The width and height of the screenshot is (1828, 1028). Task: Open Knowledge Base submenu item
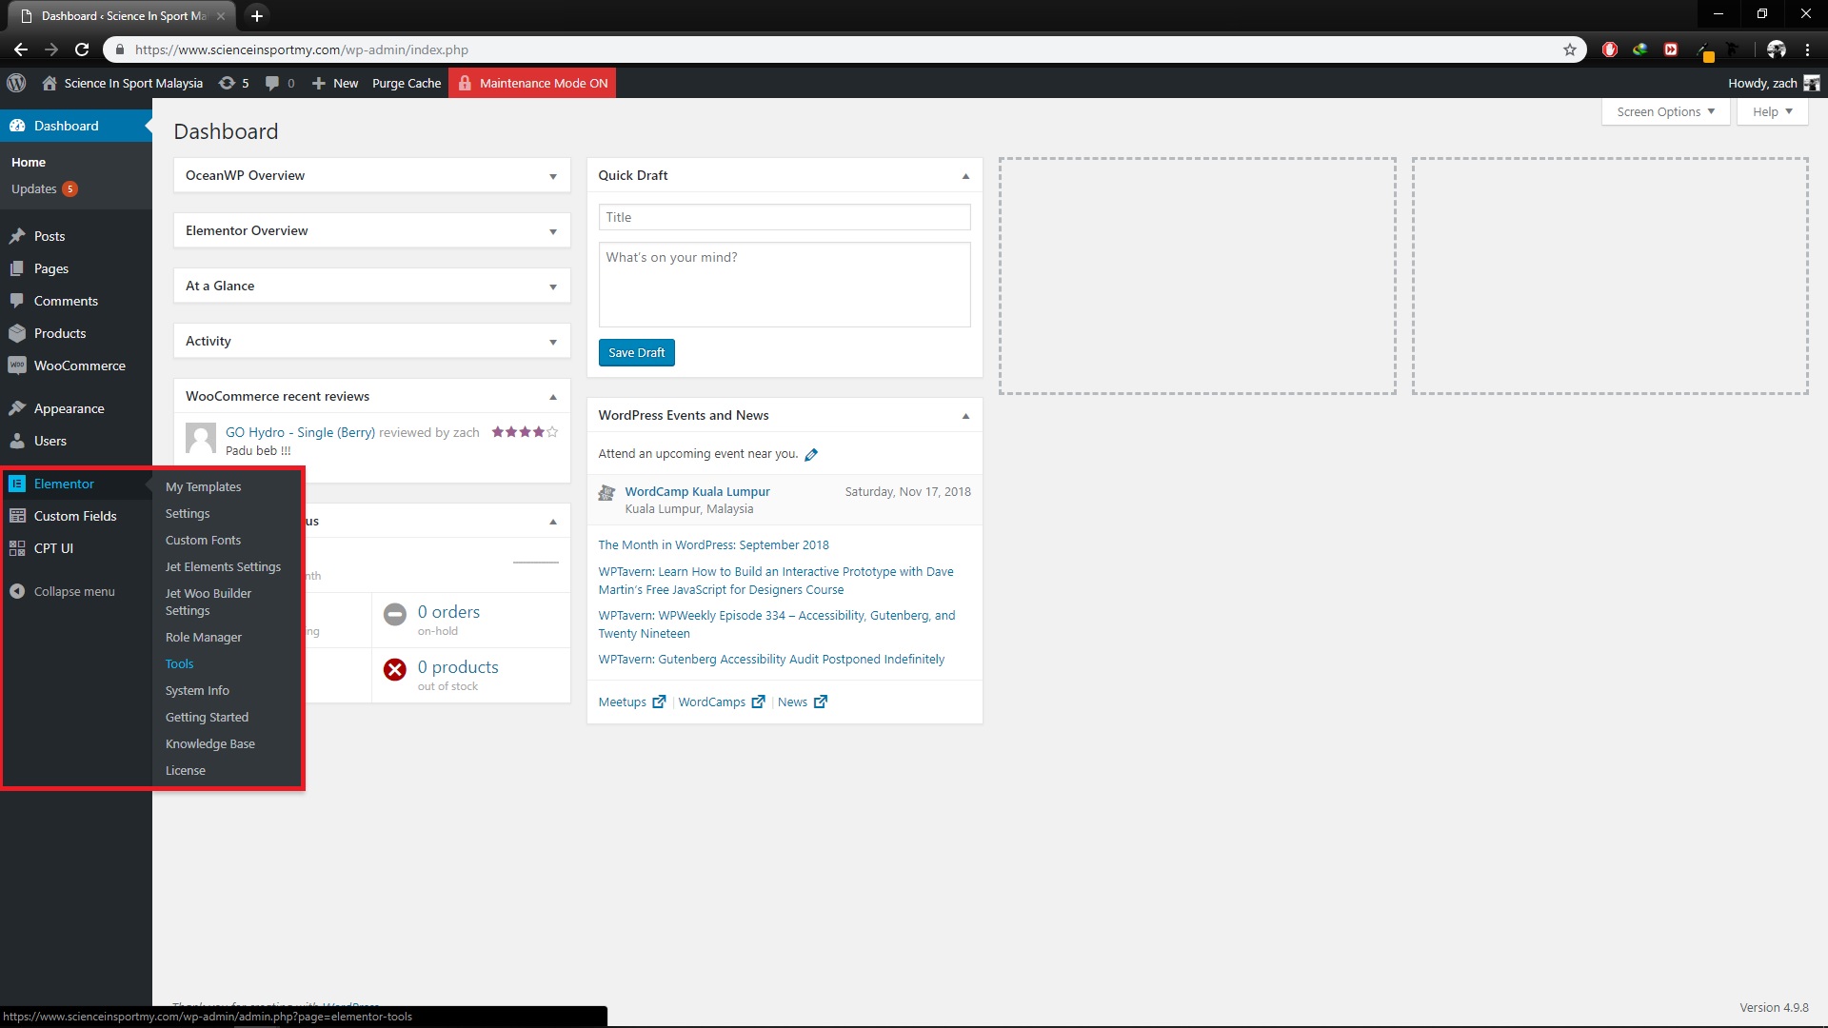pyautogui.click(x=210, y=743)
